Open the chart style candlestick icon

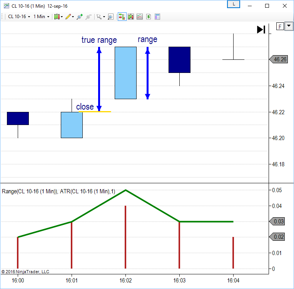[x=57, y=17]
